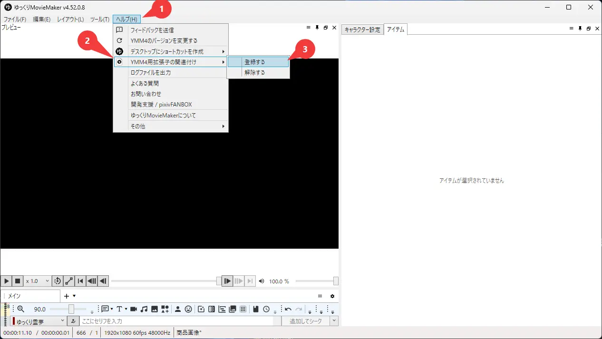Open よくある質問

(x=171, y=83)
